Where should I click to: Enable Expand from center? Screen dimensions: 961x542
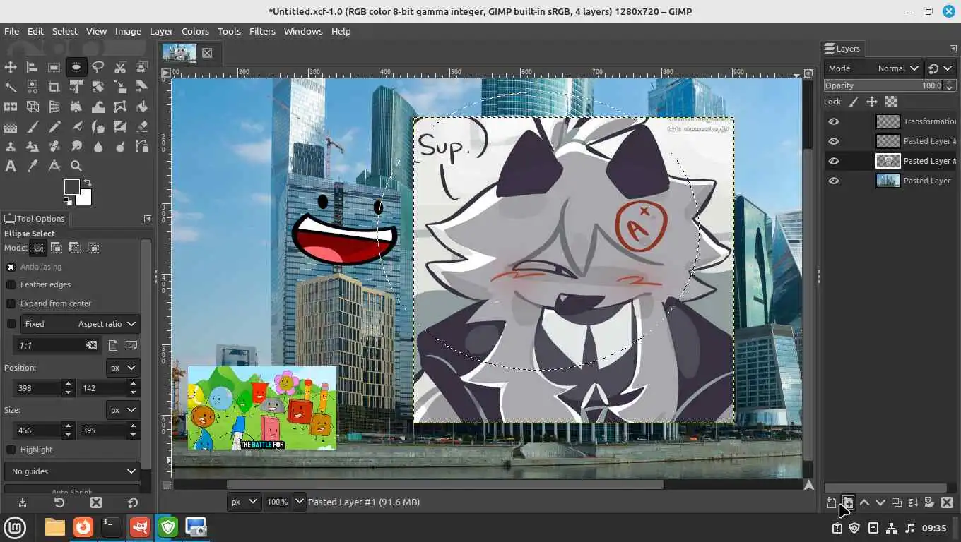point(11,303)
